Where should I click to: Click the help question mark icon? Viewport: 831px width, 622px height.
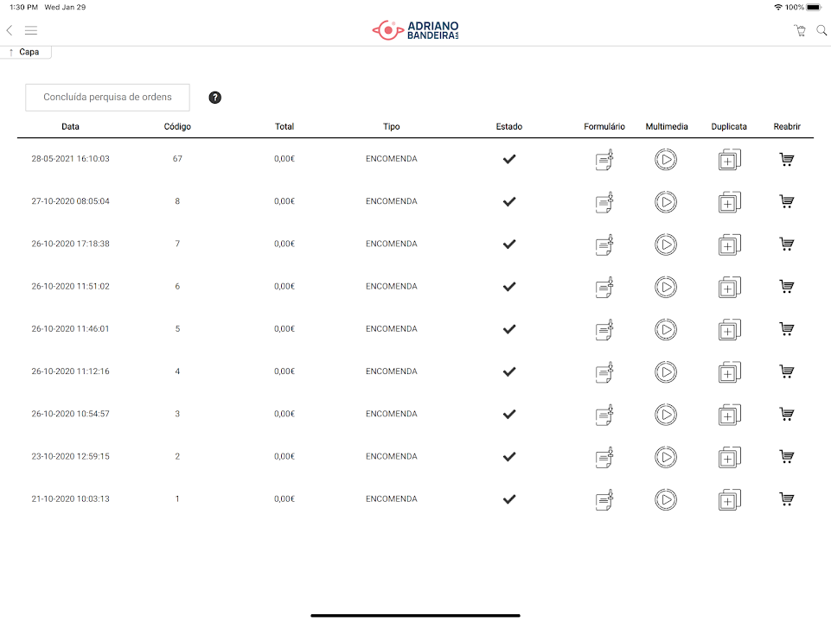(x=215, y=98)
